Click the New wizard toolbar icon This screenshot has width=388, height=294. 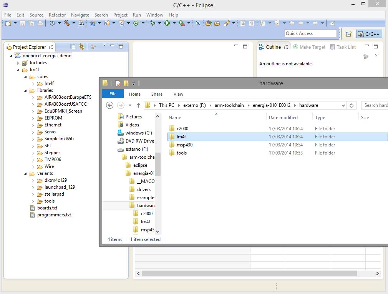(x=8, y=23)
